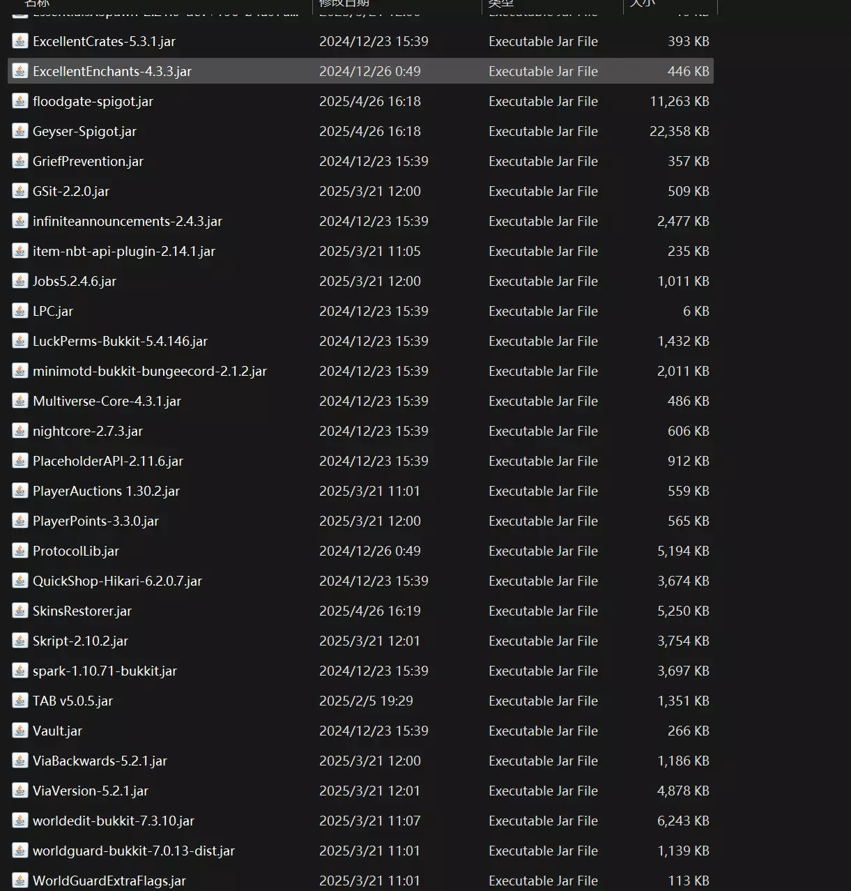Click the 22,358 KB size value
This screenshot has height=891, width=851.
click(680, 131)
